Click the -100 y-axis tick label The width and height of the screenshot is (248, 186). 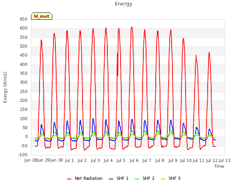(23, 155)
